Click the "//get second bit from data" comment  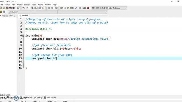tap(52, 55)
